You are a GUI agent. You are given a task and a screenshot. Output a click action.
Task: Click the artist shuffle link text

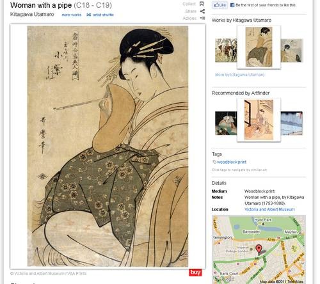[103, 15]
